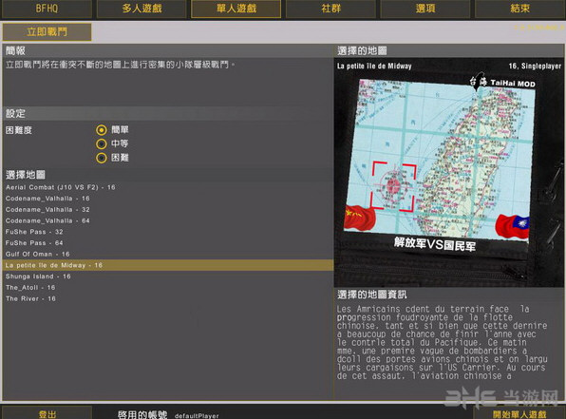Click the 結束 quit tab
Viewport: 566px width, 419px height.
pyautogui.click(x=519, y=9)
